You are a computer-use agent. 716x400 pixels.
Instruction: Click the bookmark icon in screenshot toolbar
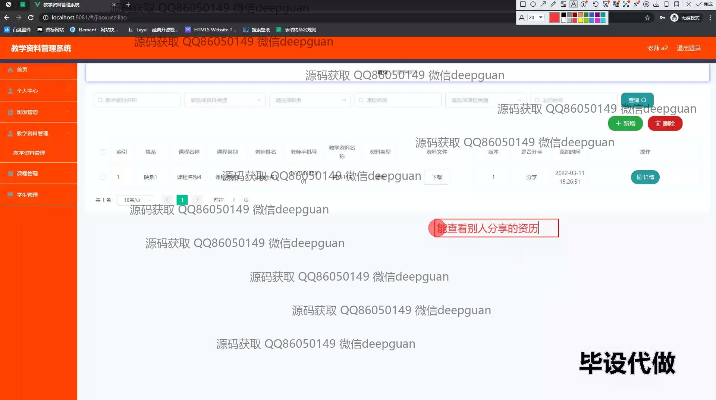click(676, 4)
